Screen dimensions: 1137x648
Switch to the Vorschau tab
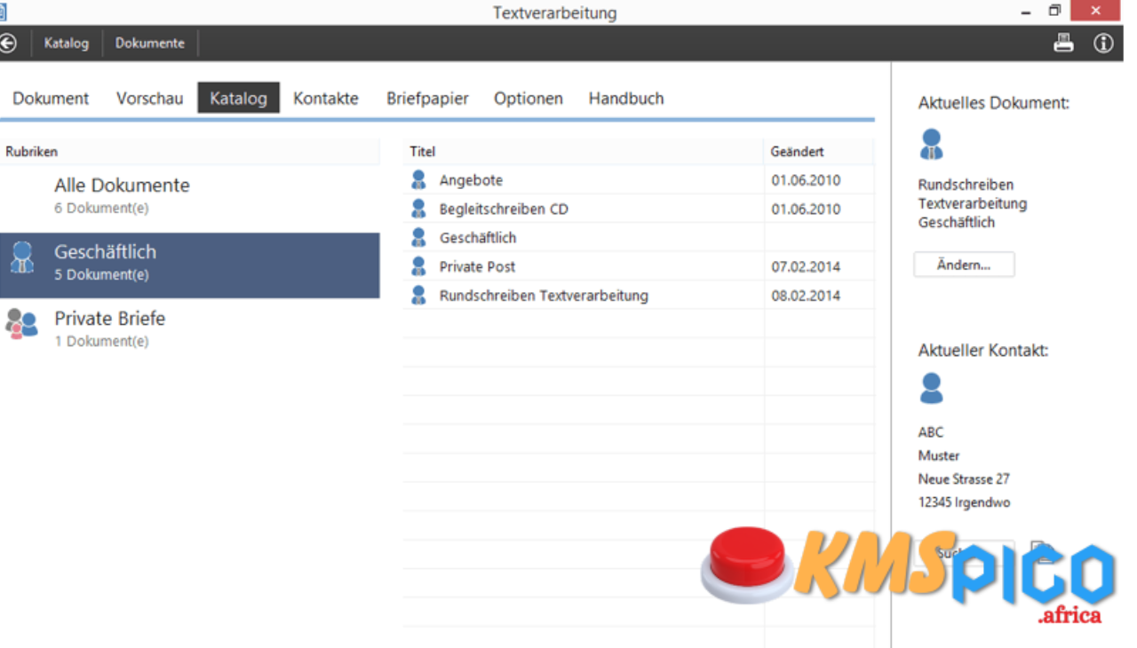(x=149, y=99)
